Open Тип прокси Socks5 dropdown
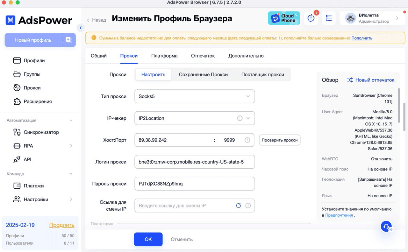This screenshot has height=252, width=408. point(195,96)
